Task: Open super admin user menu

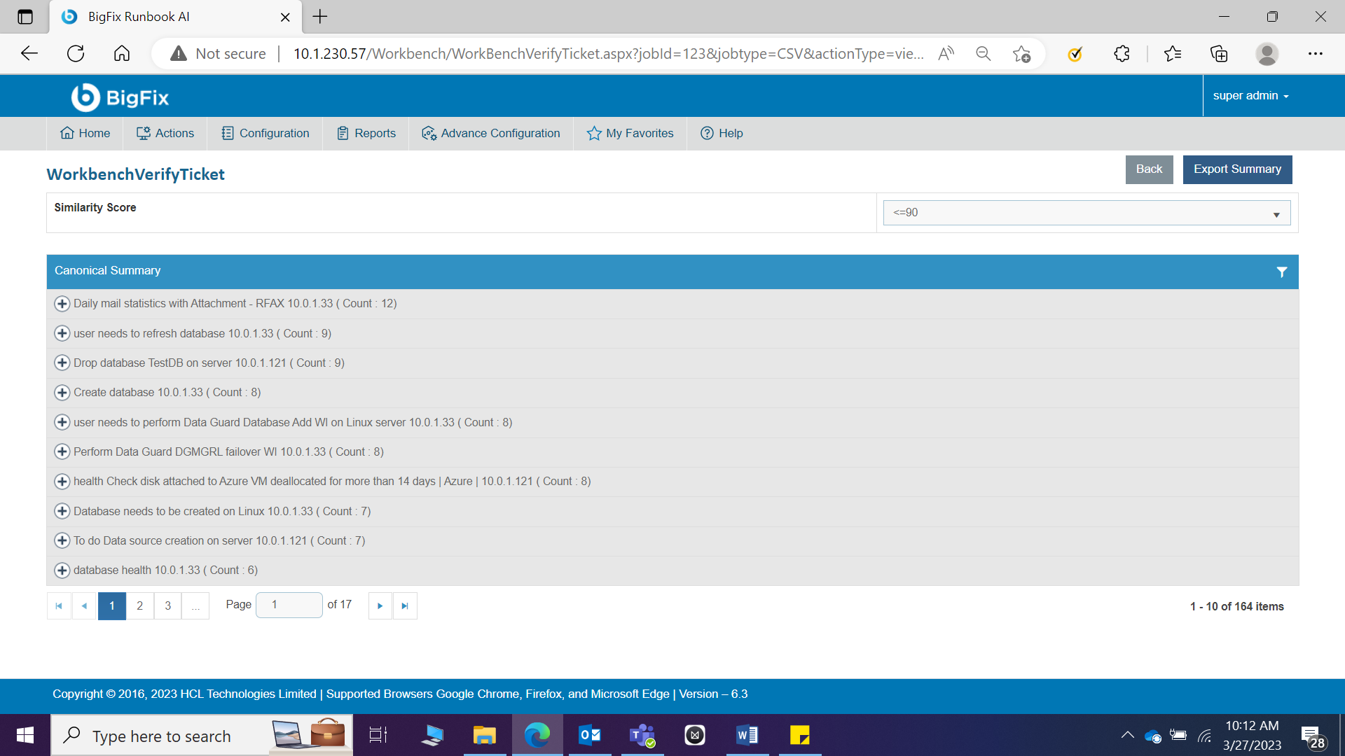Action: pos(1250,96)
